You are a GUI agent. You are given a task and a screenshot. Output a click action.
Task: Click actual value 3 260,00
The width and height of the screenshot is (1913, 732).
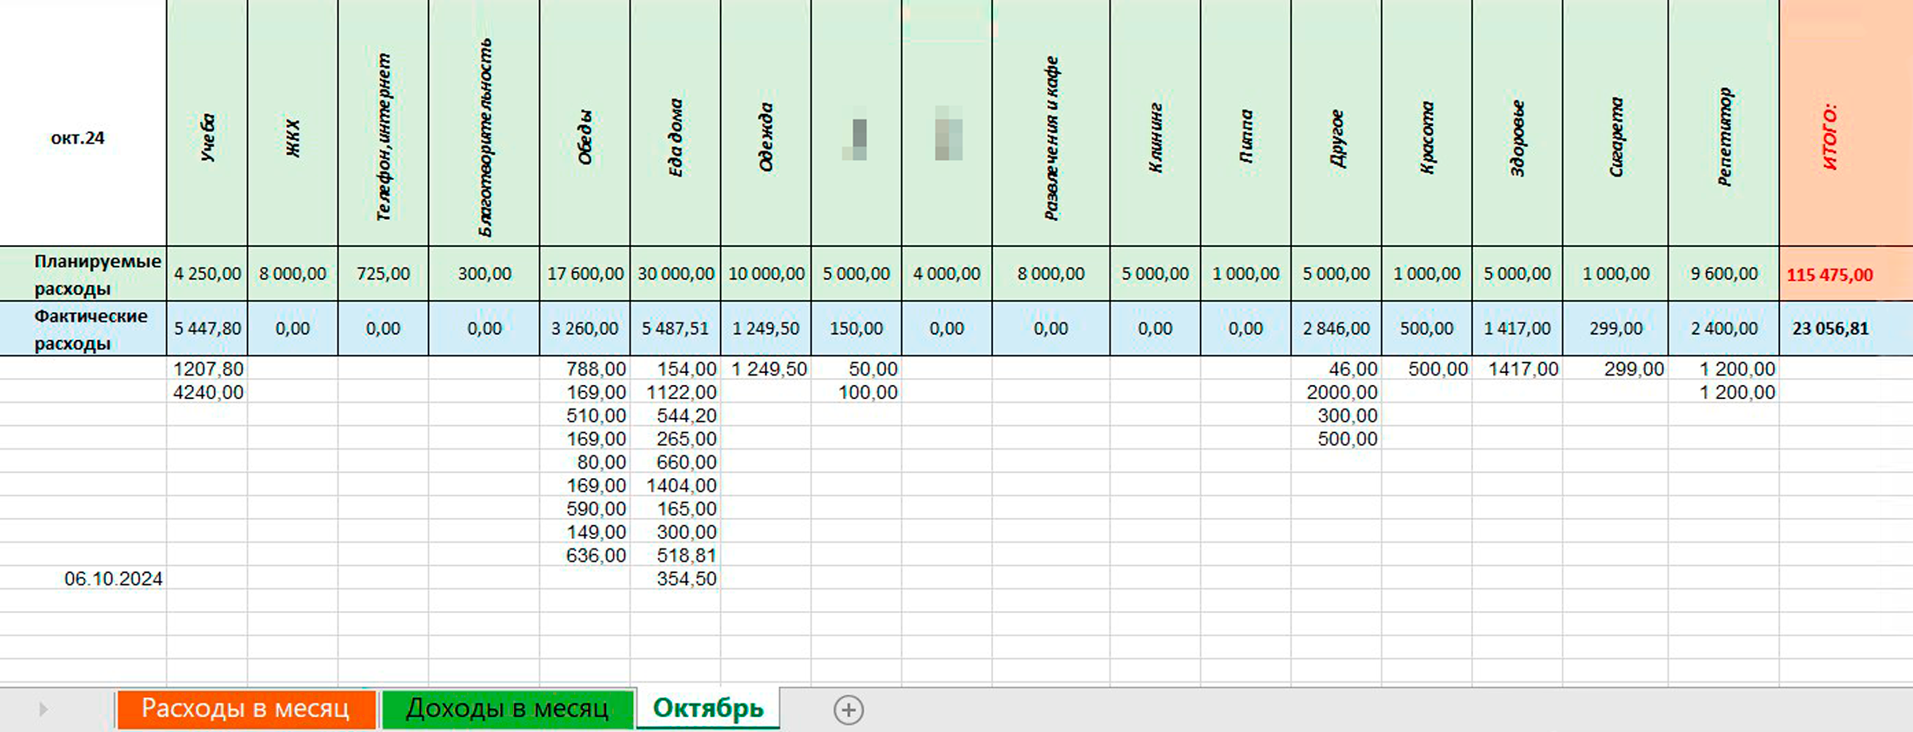[x=584, y=329]
